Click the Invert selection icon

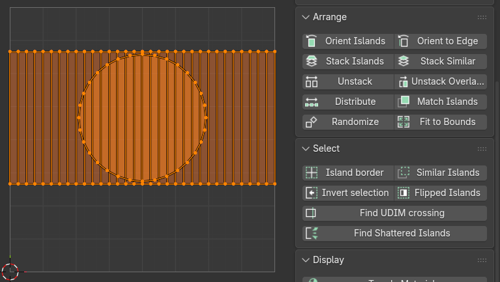coord(311,193)
